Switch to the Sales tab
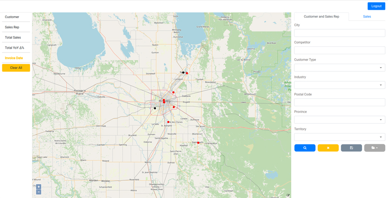This screenshot has width=388, height=198. [367, 17]
